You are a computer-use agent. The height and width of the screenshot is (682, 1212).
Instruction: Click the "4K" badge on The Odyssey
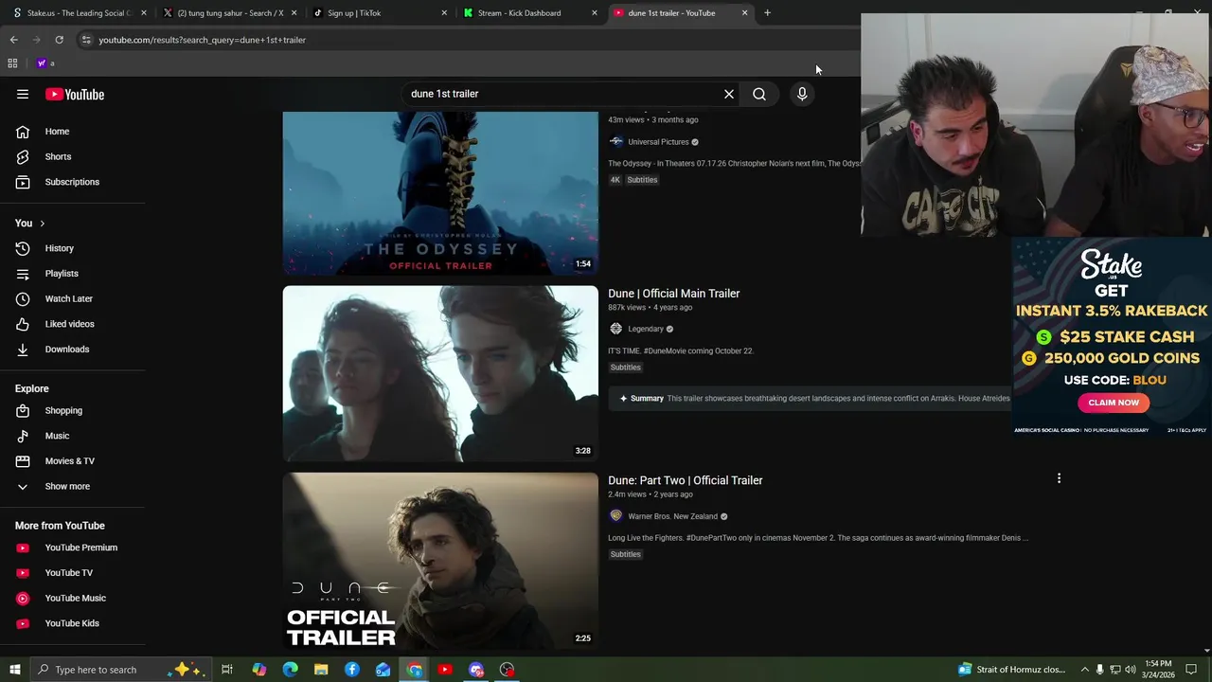point(615,180)
